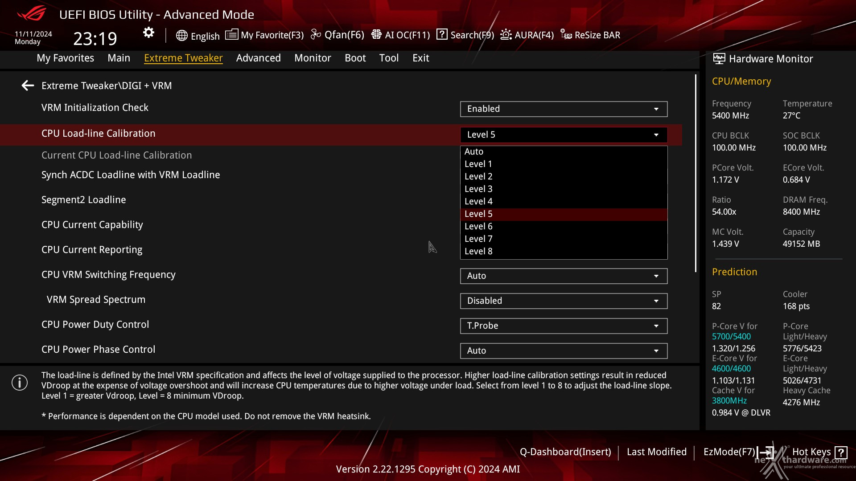The width and height of the screenshot is (856, 481).
Task: Click Extreme Tweaker\DIGI + VRM breadcrumb
Action: click(107, 86)
